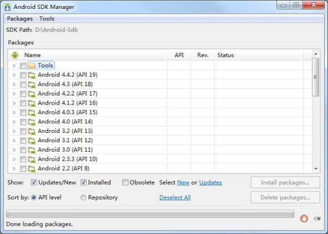328x234 pixels.
Task: Expand the Android 4.2.2 (API 17) node
Action: point(14,94)
